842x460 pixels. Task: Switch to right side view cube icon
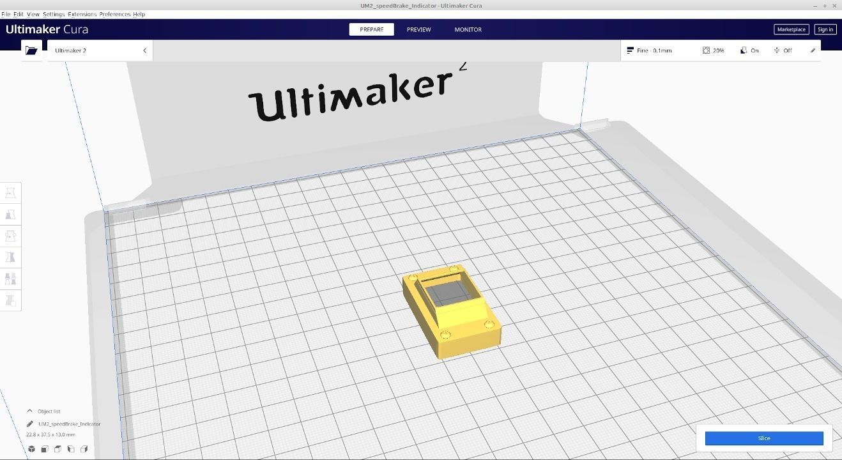(x=84, y=449)
